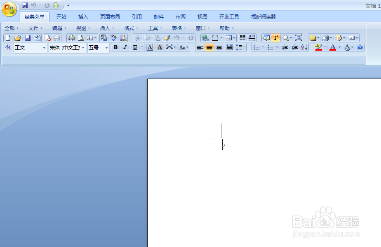
Task: Open document map icon
Action: pyautogui.click(x=266, y=38)
